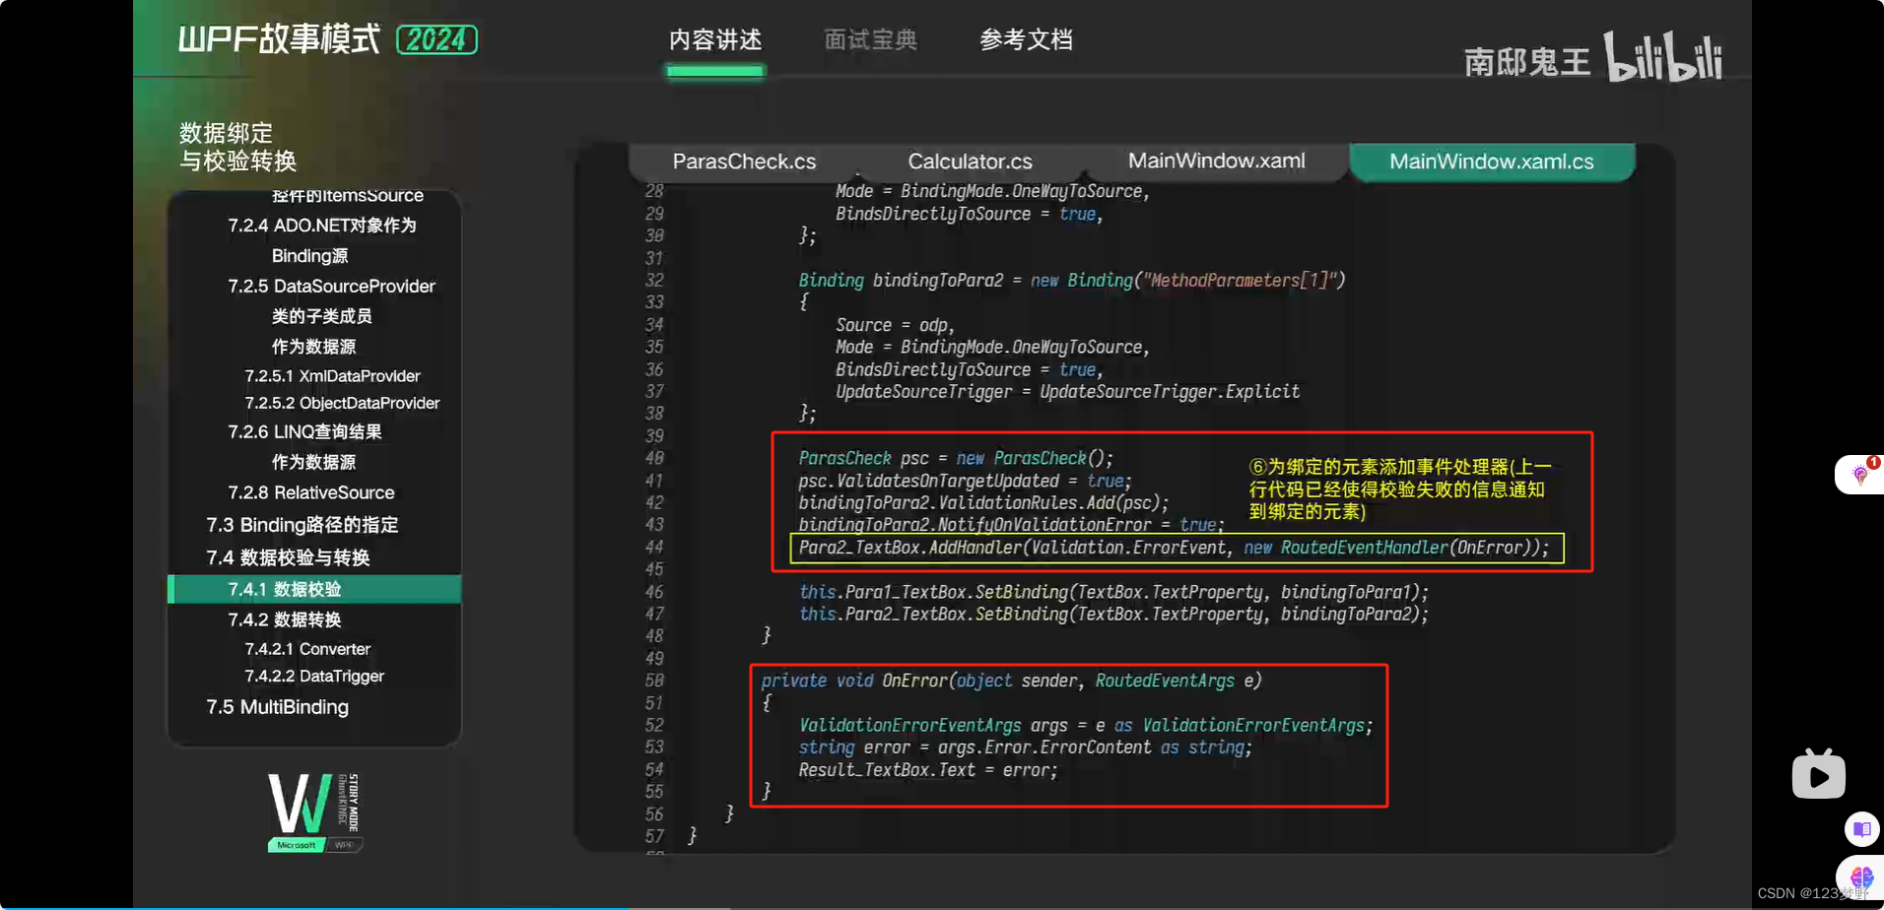Switch to the 内容讲述 tab
Image resolution: width=1884 pixels, height=910 pixels.
(x=715, y=40)
